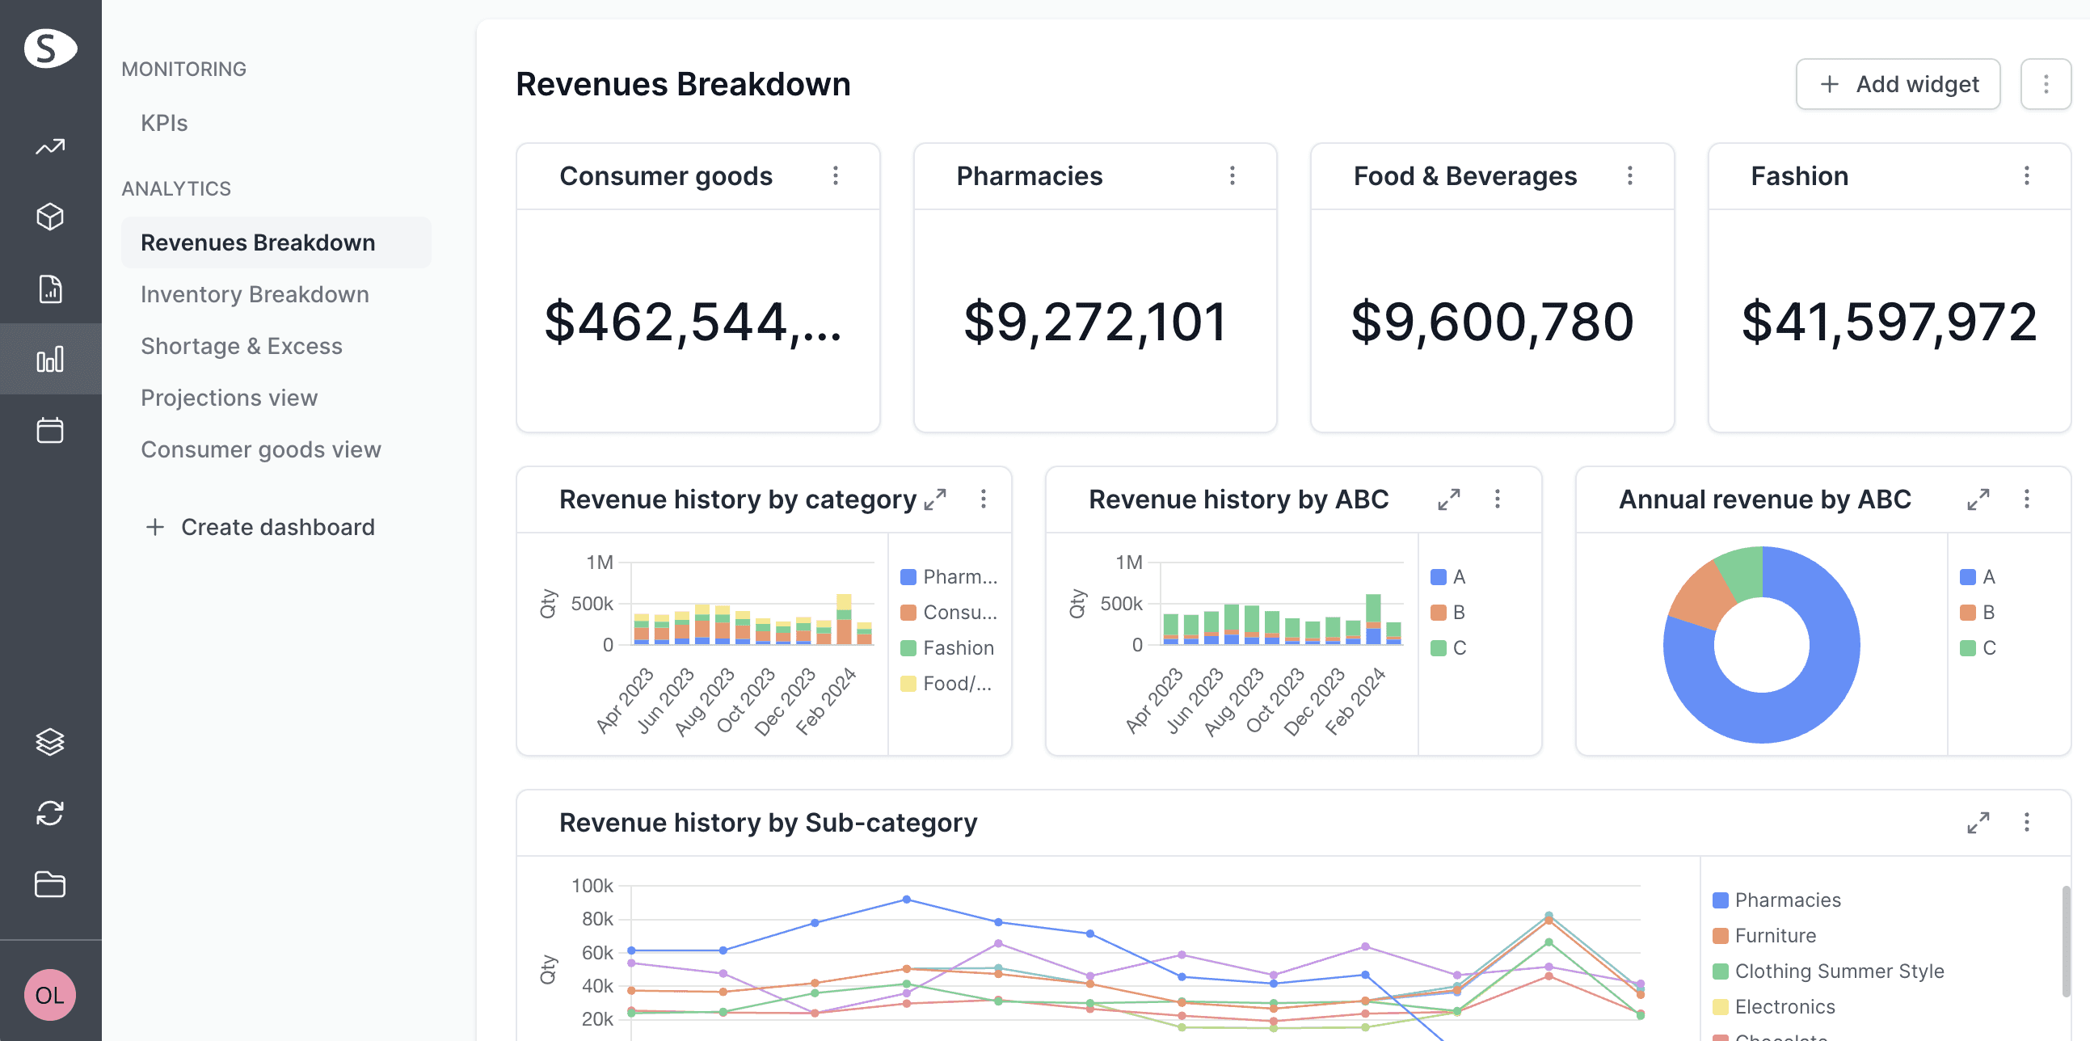Expand the Revenue history by ABC chart
Image resolution: width=2090 pixels, height=1041 pixels.
tap(1449, 499)
